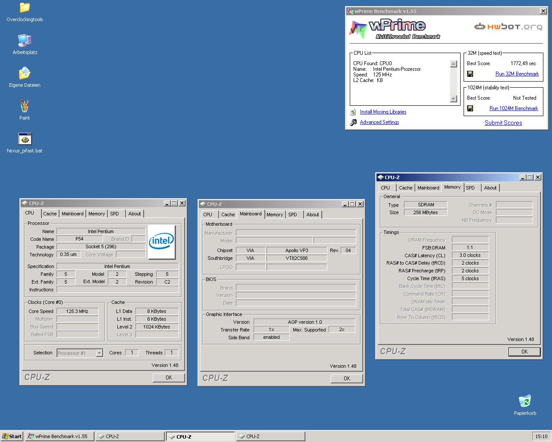Viewport: 552px width, 442px height.
Task: Open the Start menu
Action: tap(12, 436)
